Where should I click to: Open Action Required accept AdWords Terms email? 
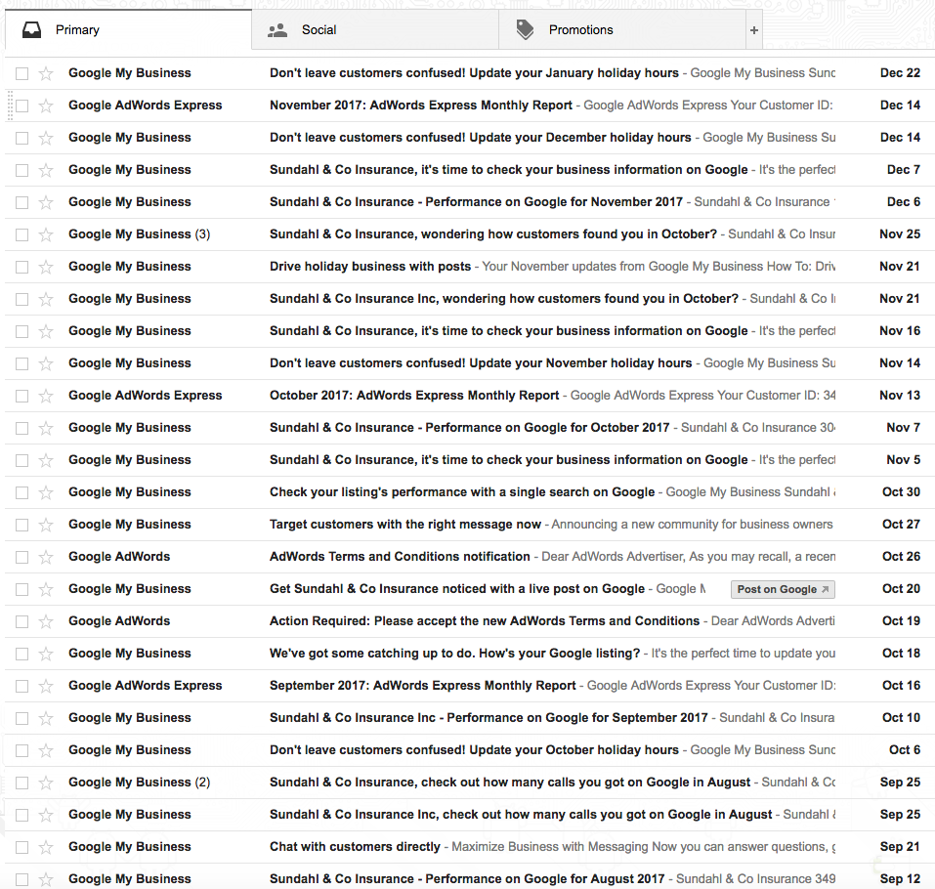point(485,621)
